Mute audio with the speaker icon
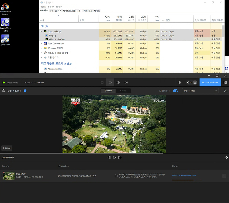The image size is (229, 203). [x=226, y=157]
